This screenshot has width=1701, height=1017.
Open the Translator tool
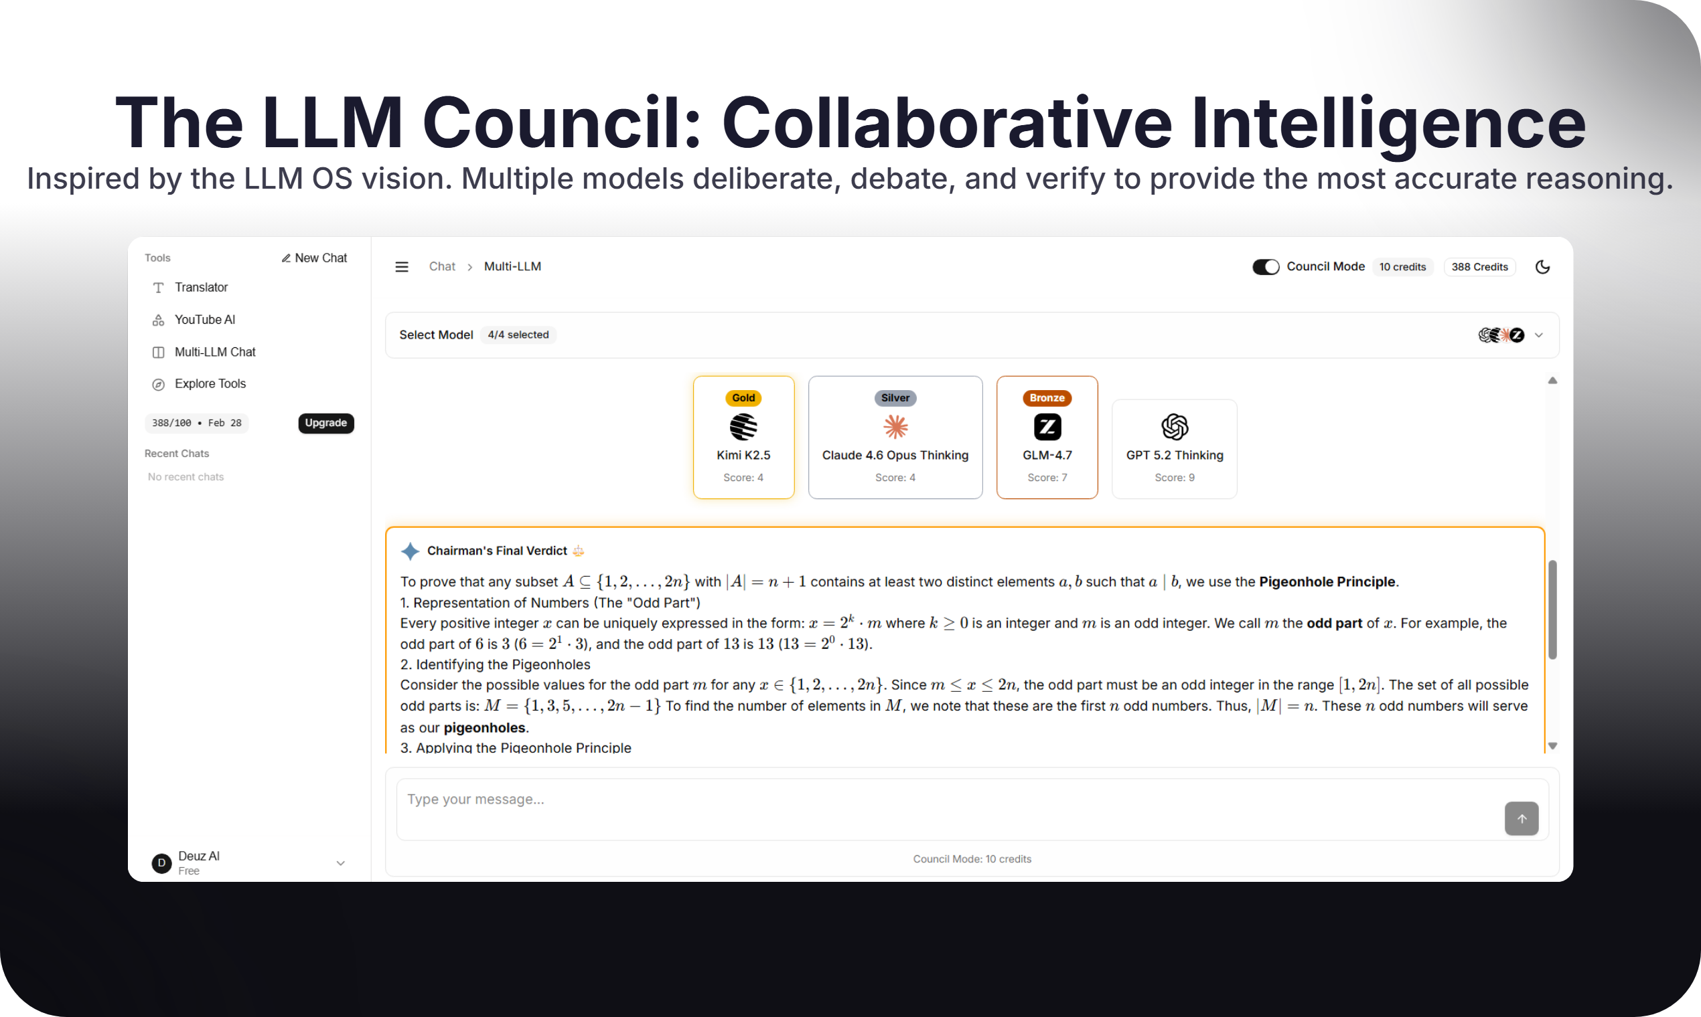[x=200, y=287]
